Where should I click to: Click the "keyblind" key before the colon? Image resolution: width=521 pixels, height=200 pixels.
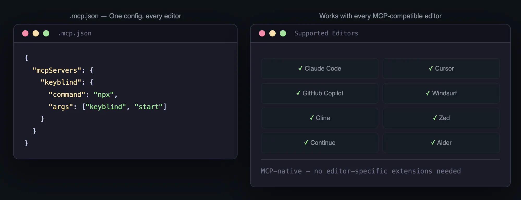pyautogui.click(x=61, y=82)
